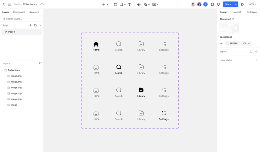The width and height of the screenshot is (260, 152).
Task: Expand the shape tool dropdown arrow
Action: (125, 5)
